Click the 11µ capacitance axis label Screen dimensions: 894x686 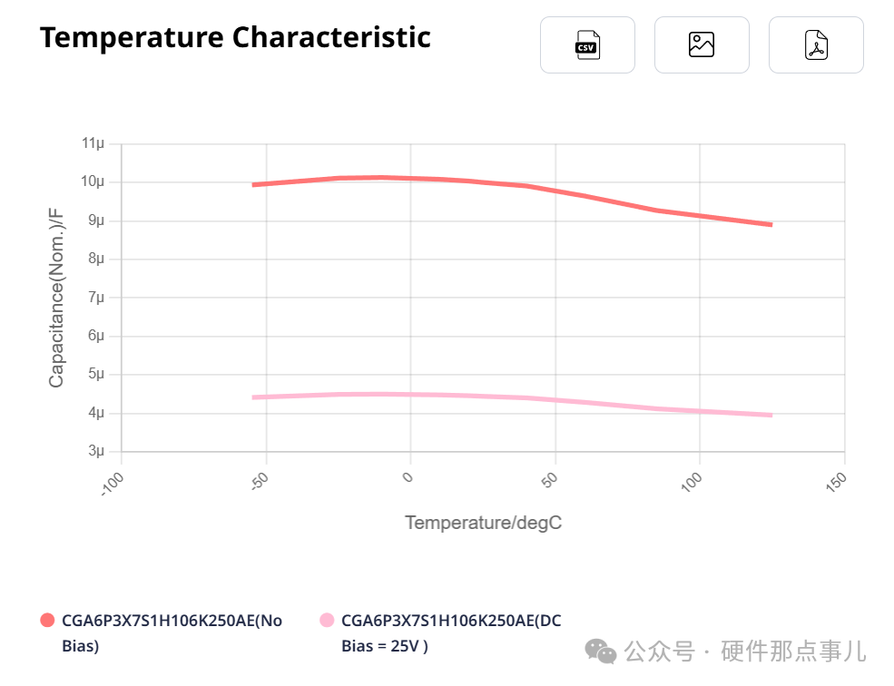point(93,143)
